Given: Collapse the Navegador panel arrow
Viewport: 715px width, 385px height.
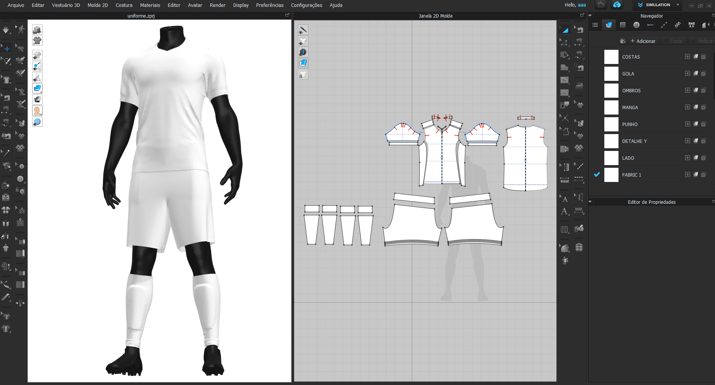Looking at the screenshot, I should 590,16.
